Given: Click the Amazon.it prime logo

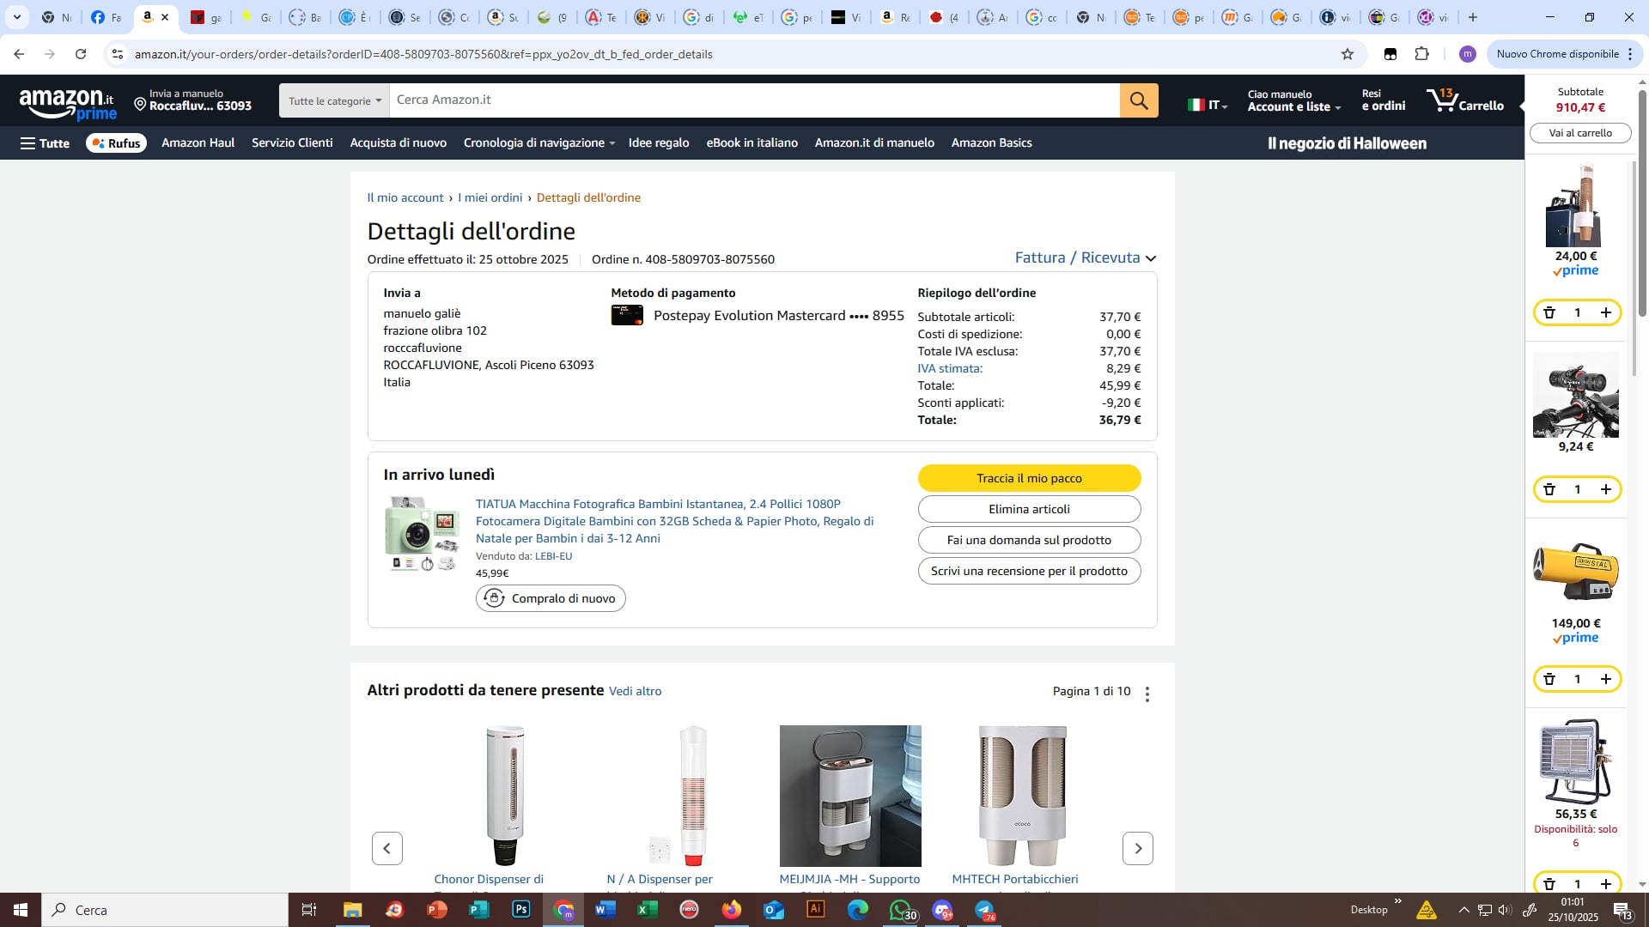Looking at the screenshot, I should coord(68,104).
